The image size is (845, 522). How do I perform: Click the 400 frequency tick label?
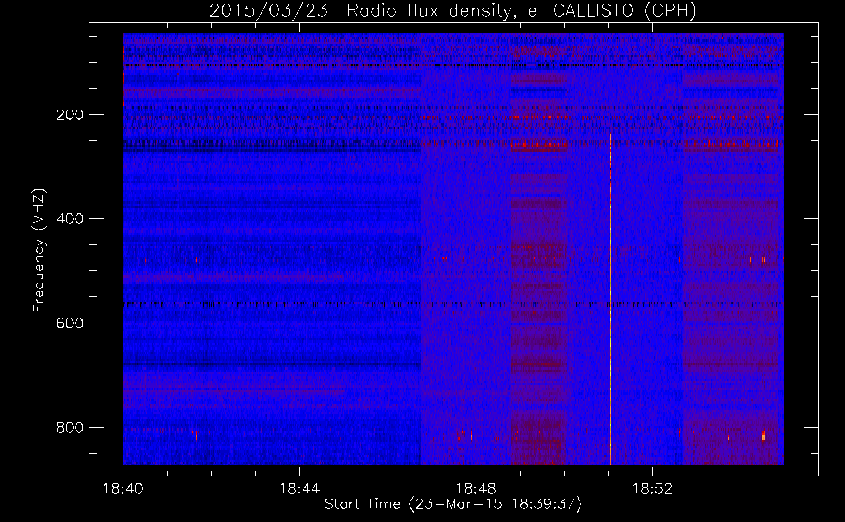(70, 219)
